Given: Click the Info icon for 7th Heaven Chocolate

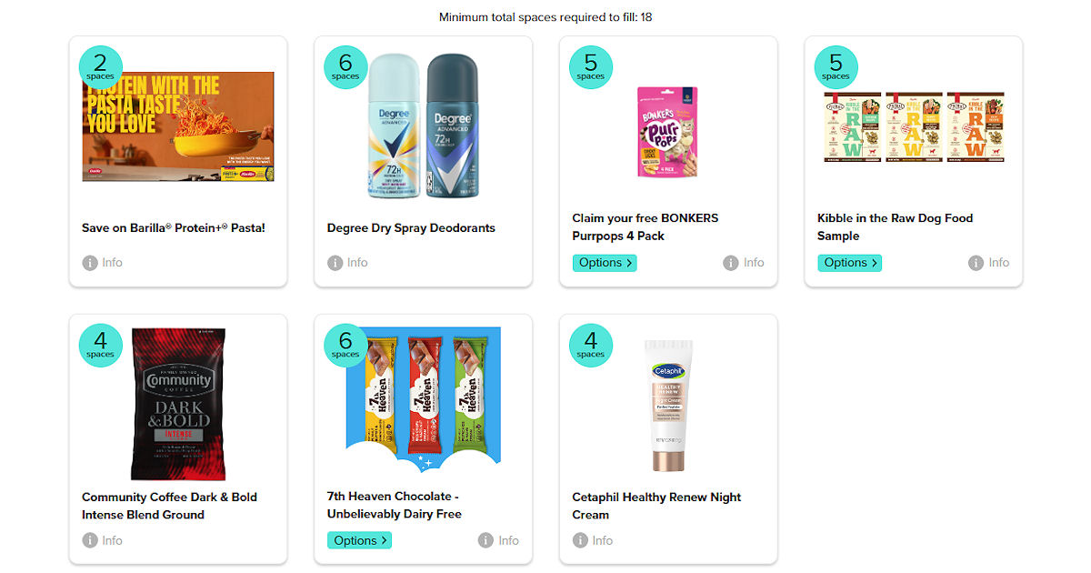Looking at the screenshot, I should [486, 540].
